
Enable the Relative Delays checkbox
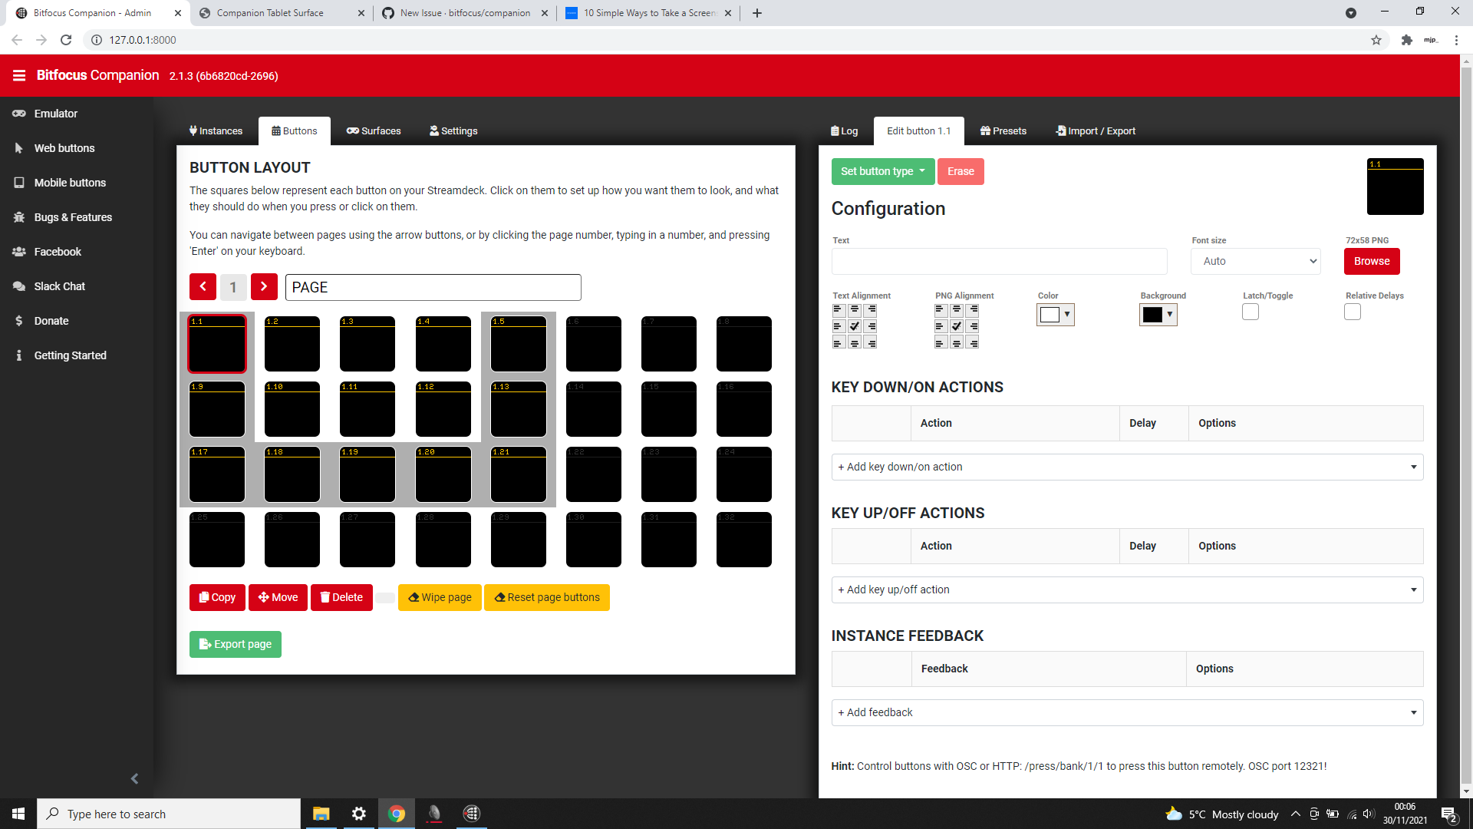pyautogui.click(x=1353, y=312)
